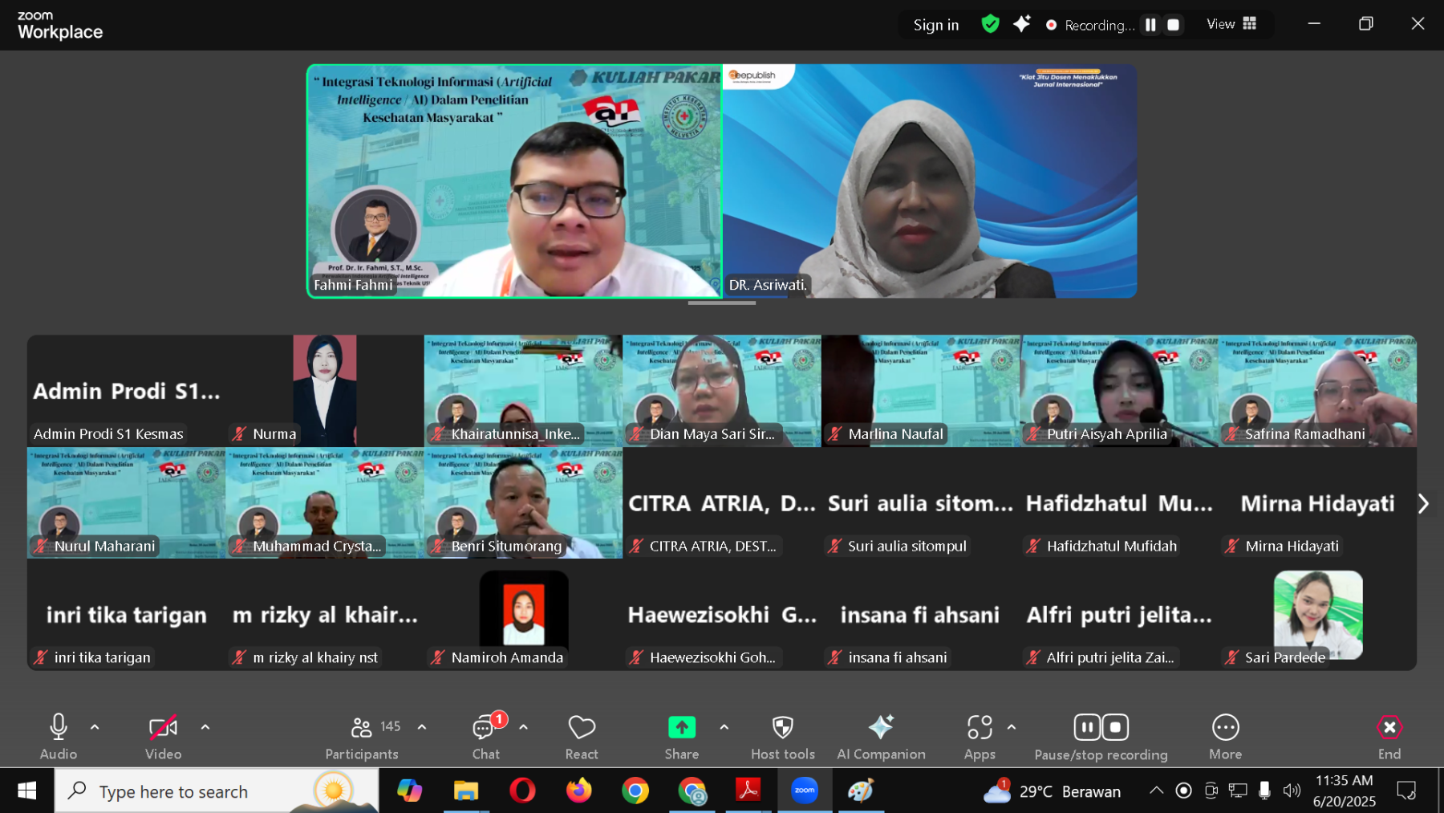Pause recording in top bar
1444x813 pixels.
point(1150,25)
